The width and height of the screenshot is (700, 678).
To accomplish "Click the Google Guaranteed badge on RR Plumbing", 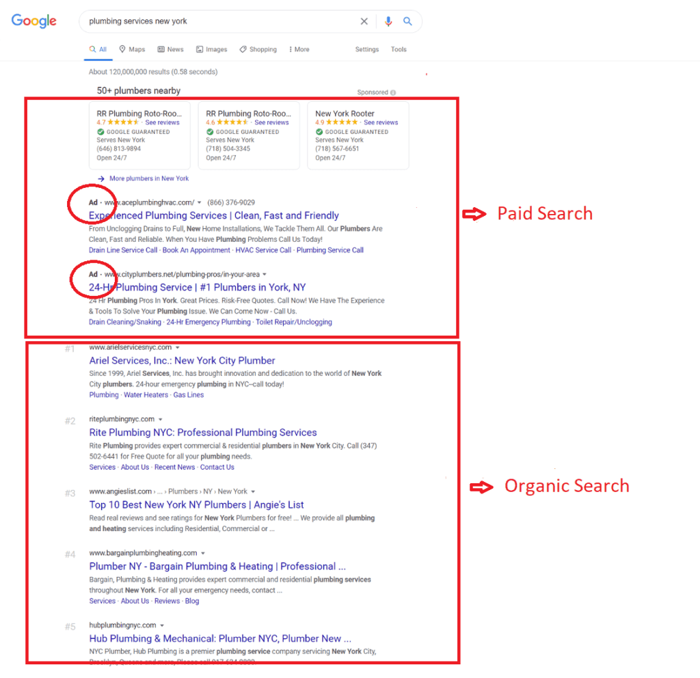I will coord(133,131).
